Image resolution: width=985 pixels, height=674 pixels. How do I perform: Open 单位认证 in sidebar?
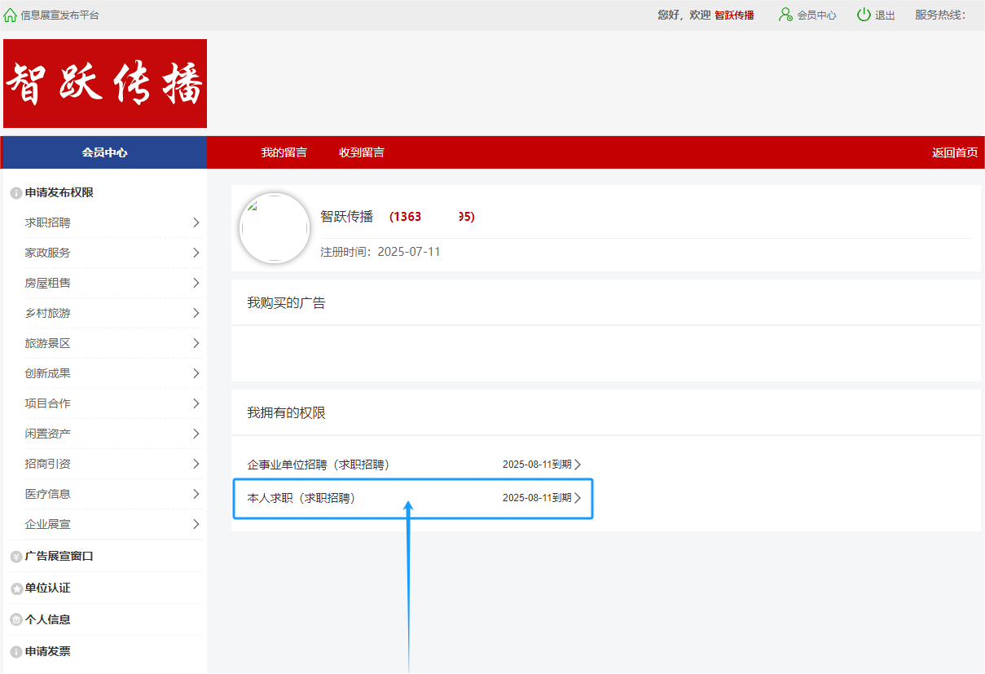(48, 588)
